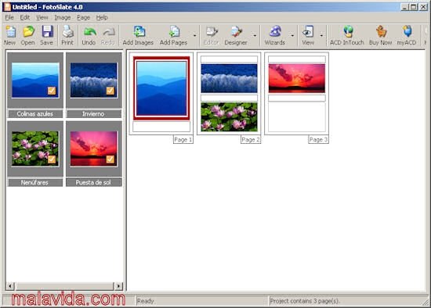Click the FotoSlate title bar app icon
The image size is (431, 308).
click(x=7, y=7)
